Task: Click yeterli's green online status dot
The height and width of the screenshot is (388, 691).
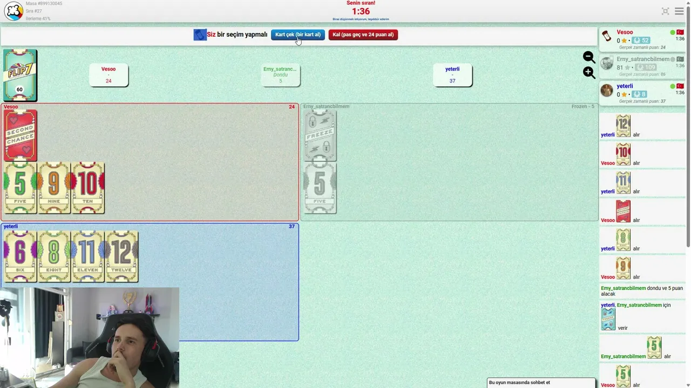Action: coord(673,86)
